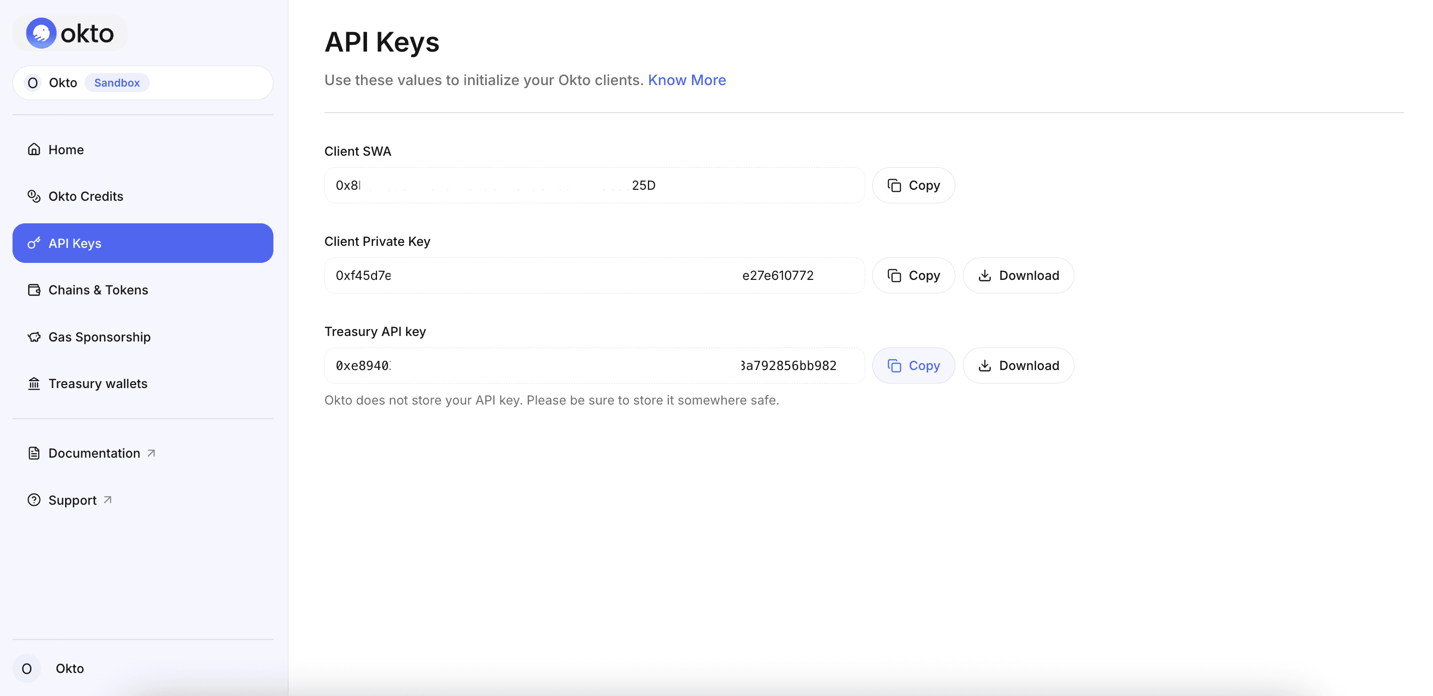This screenshot has width=1433, height=696.
Task: Open the Okto Sandbox project selector
Action: (142, 83)
